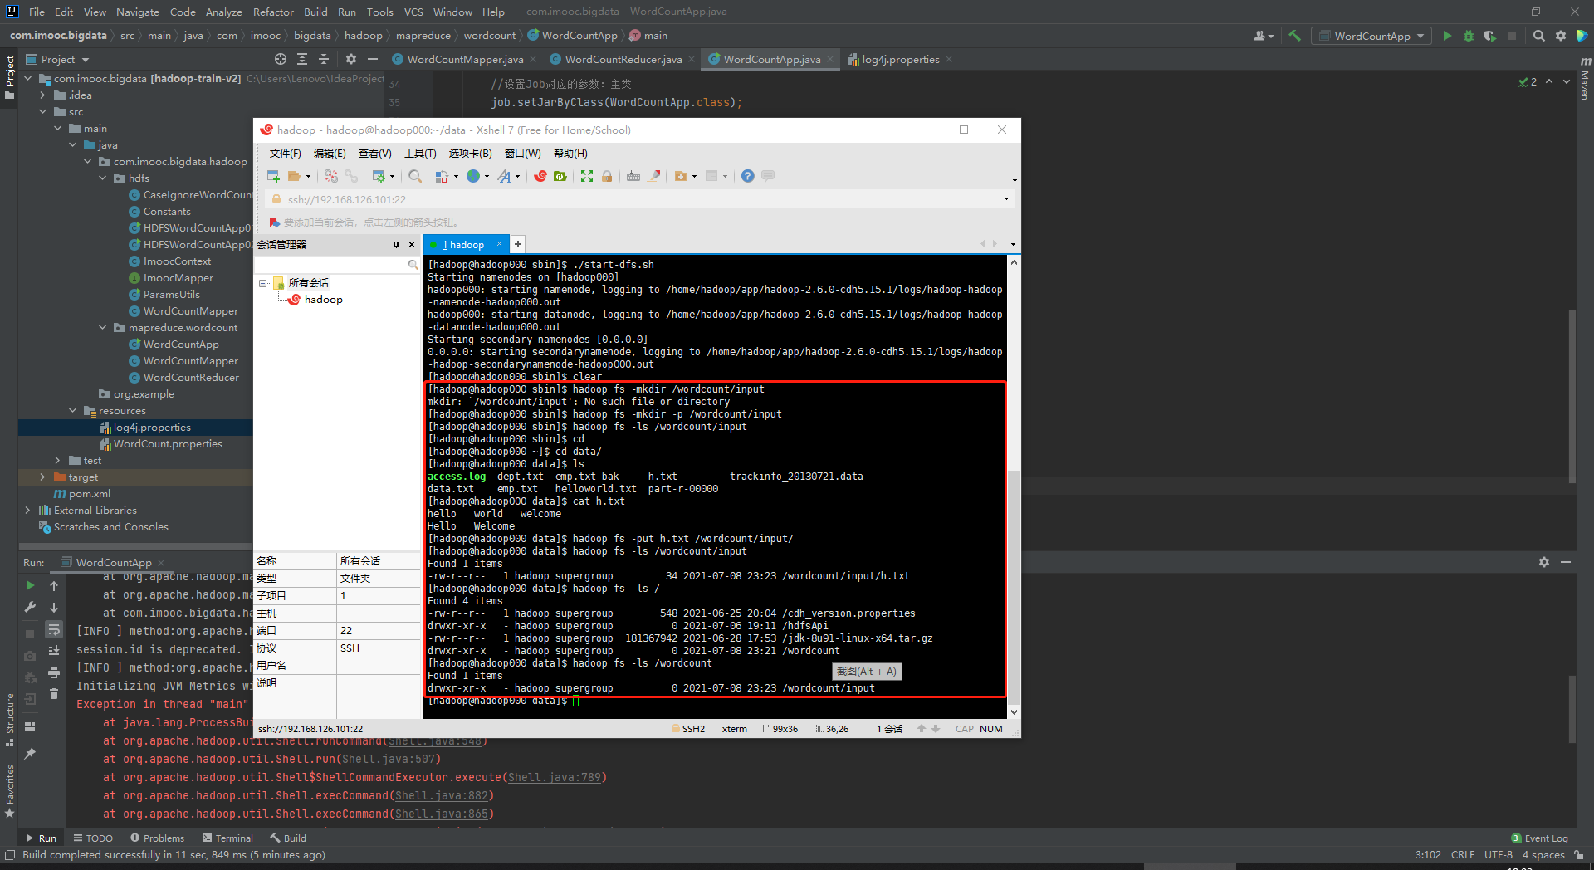
Task: Toggle tool windows icon at status bar corner
Action: [10, 855]
